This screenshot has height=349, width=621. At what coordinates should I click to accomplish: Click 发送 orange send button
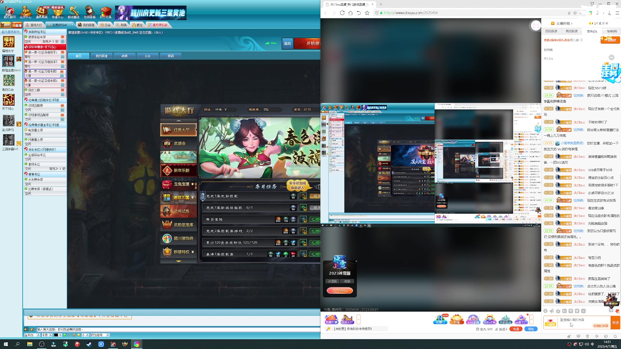(616, 323)
